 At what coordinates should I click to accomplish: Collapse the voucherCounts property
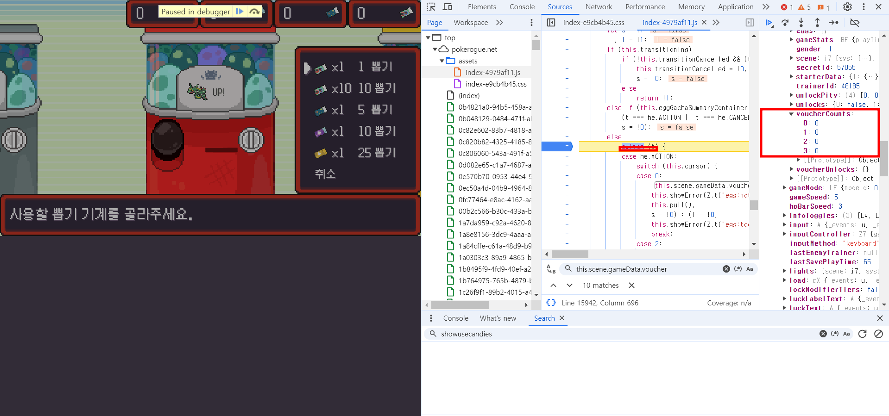(792, 114)
